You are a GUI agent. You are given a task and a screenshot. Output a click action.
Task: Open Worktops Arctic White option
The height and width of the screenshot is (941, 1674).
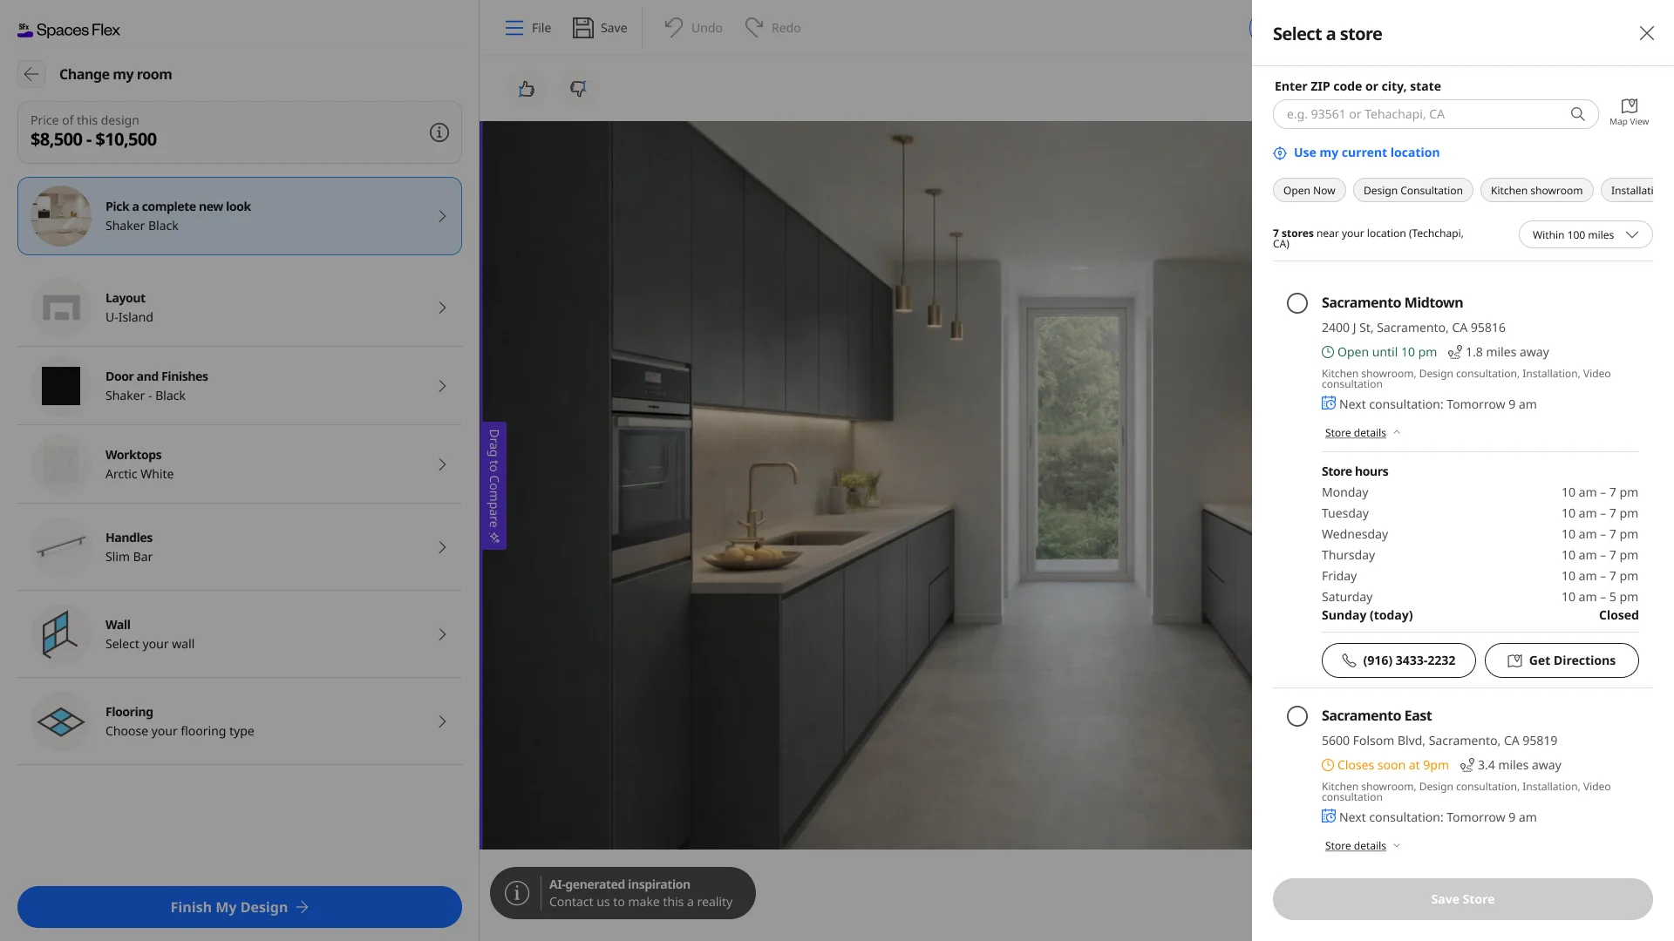(240, 464)
